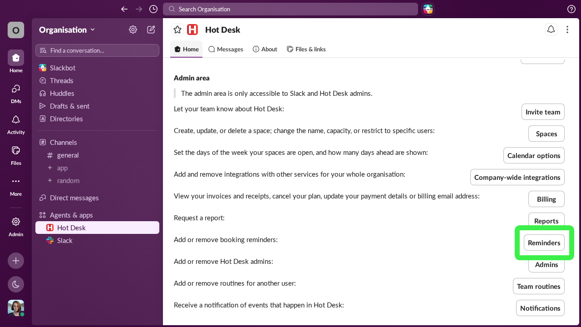Go back using the back arrow
Image resolution: width=581 pixels, height=327 pixels.
[x=124, y=9]
